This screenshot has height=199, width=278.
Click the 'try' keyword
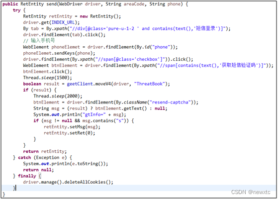[17, 10]
